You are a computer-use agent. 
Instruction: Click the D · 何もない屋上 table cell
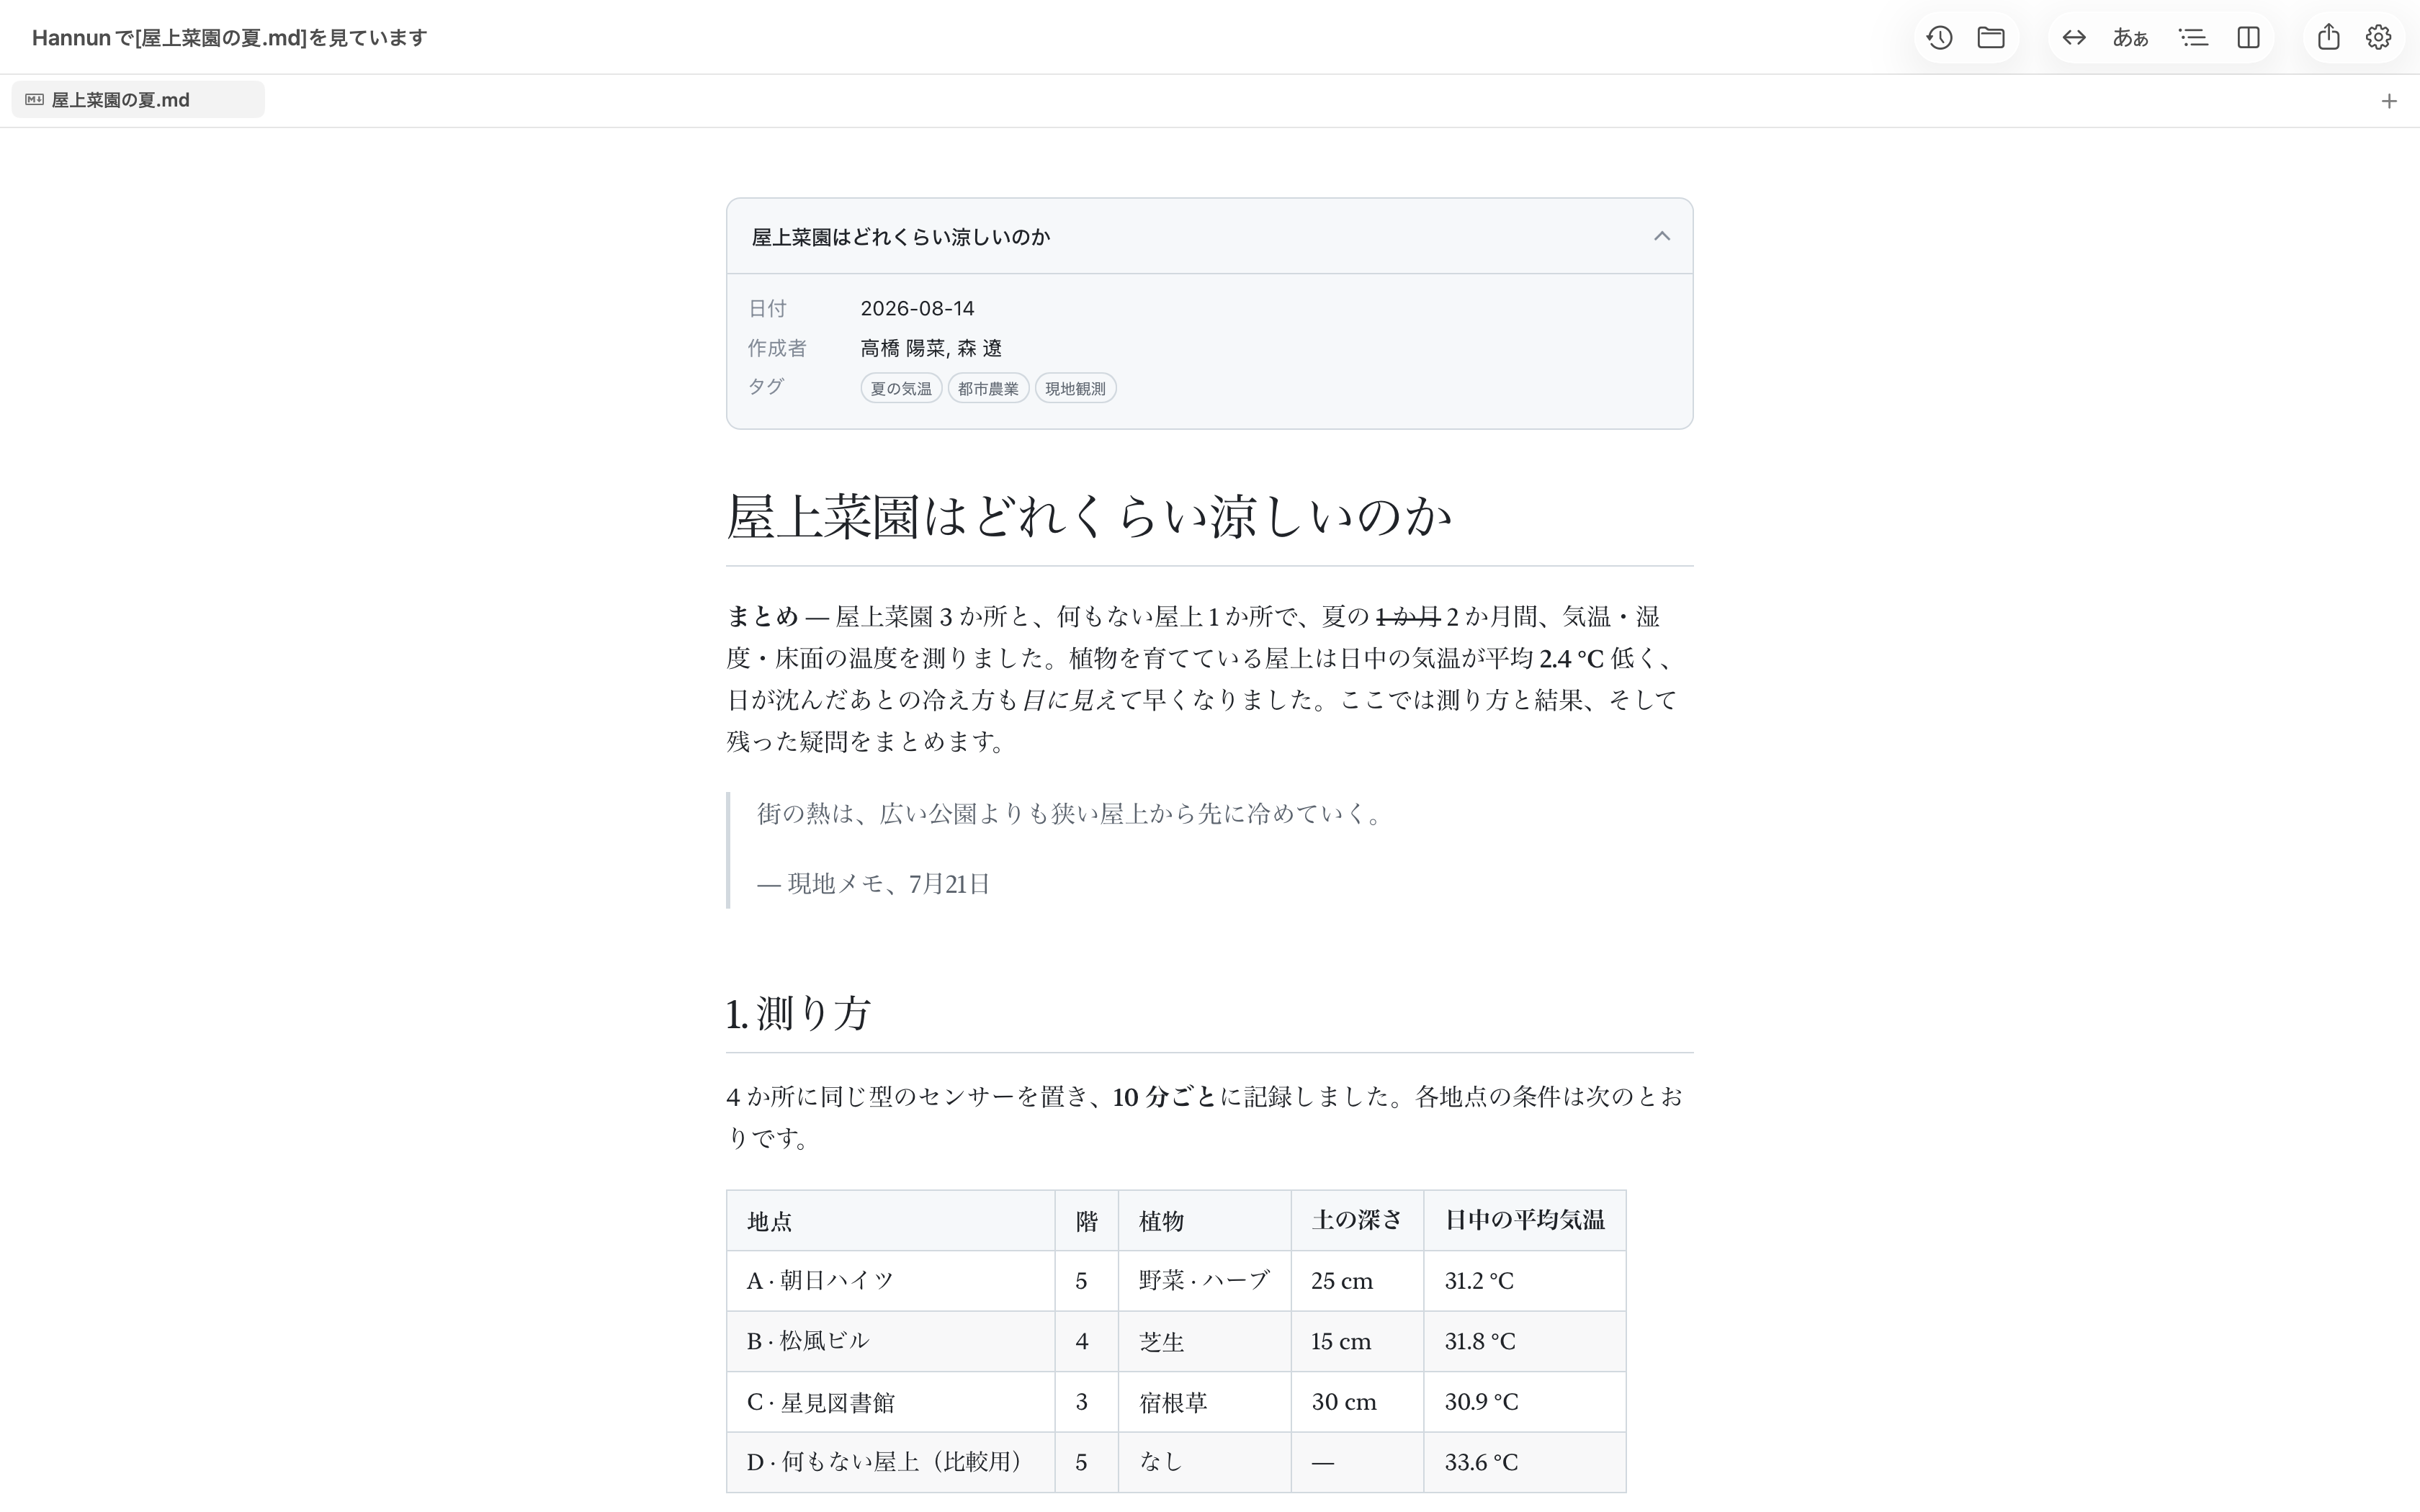click(x=890, y=1462)
